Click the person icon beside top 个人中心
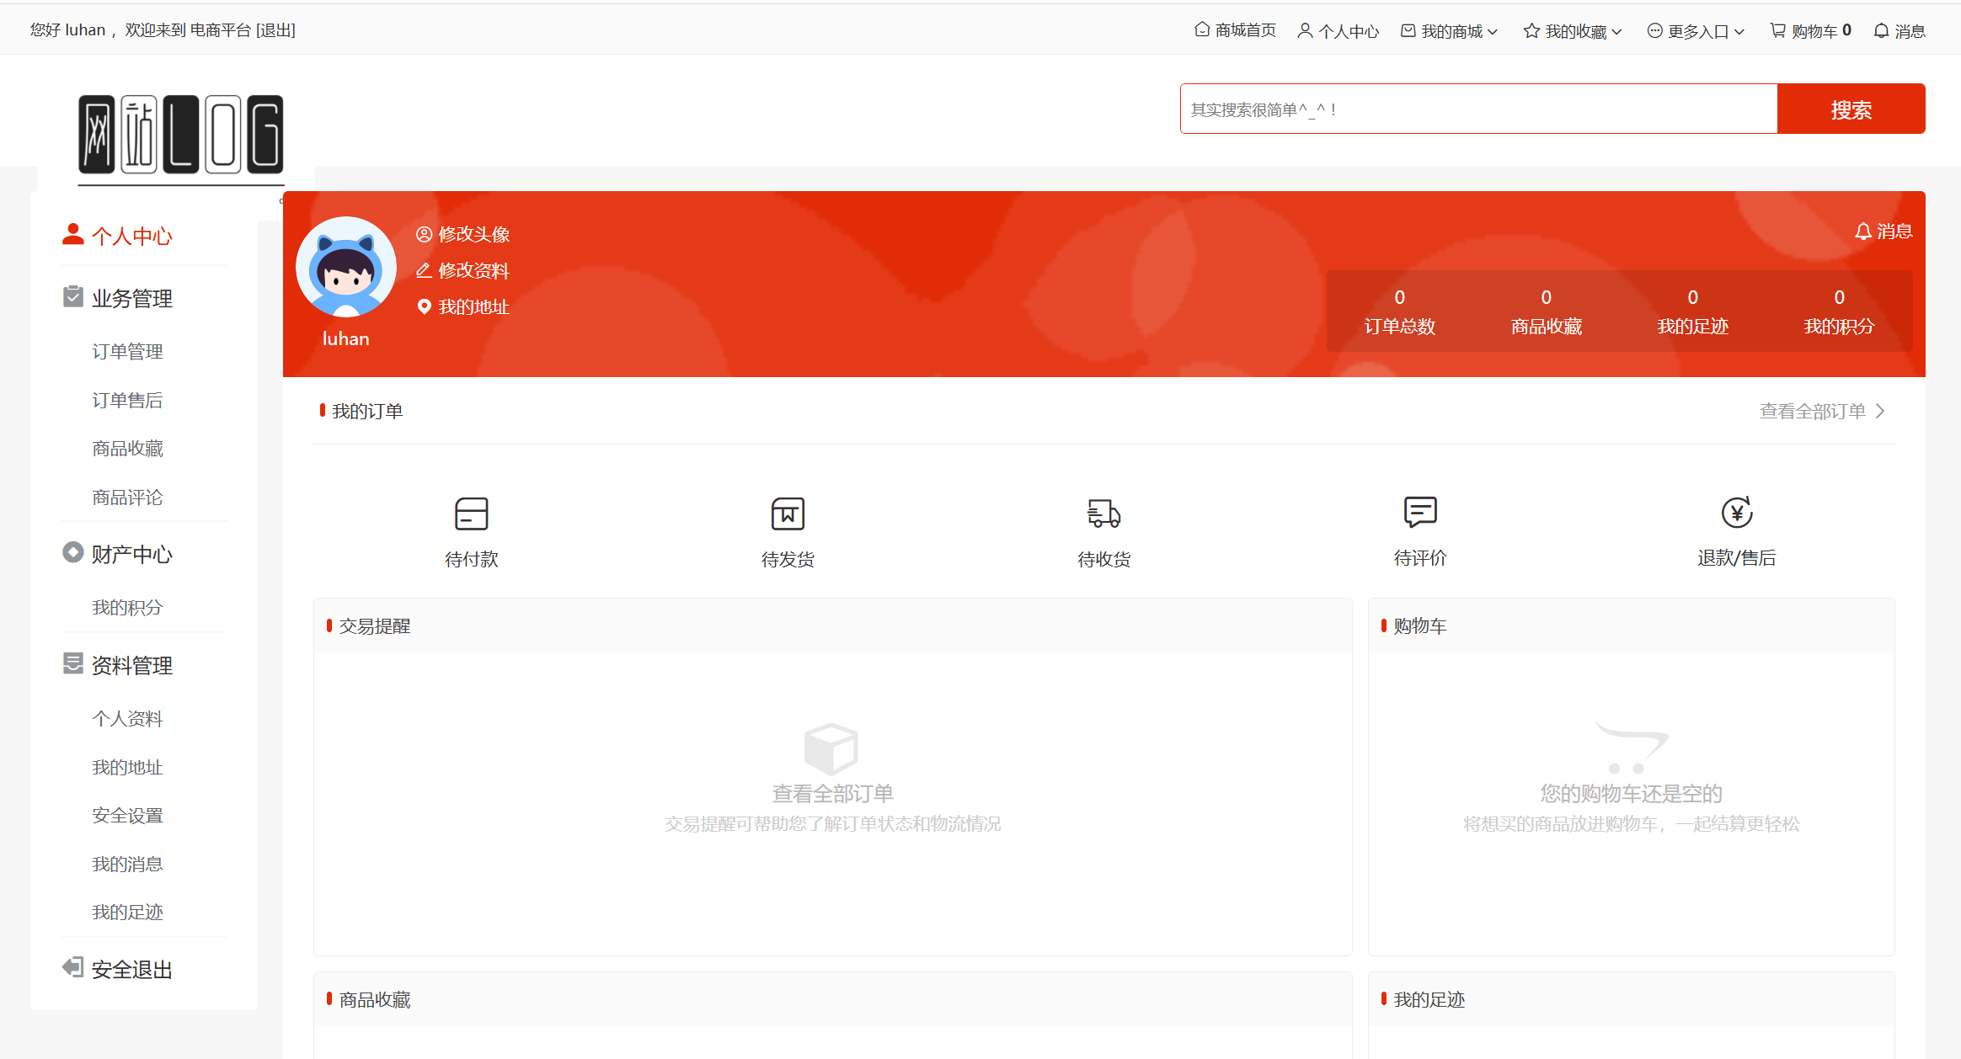This screenshot has height=1059, width=1961. coord(1305,31)
